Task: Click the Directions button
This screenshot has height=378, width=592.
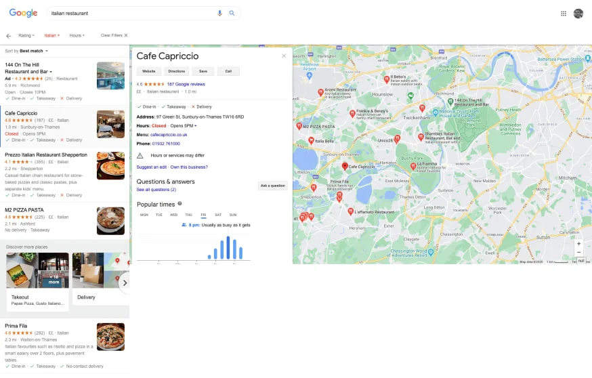Action: tap(177, 71)
